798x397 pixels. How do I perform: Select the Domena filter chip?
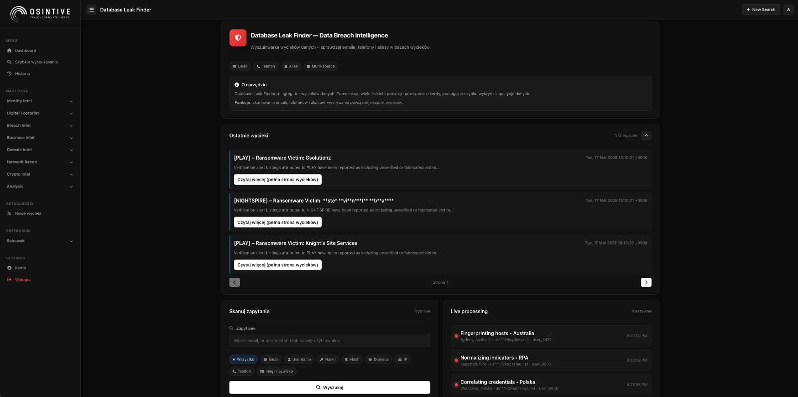(x=378, y=359)
